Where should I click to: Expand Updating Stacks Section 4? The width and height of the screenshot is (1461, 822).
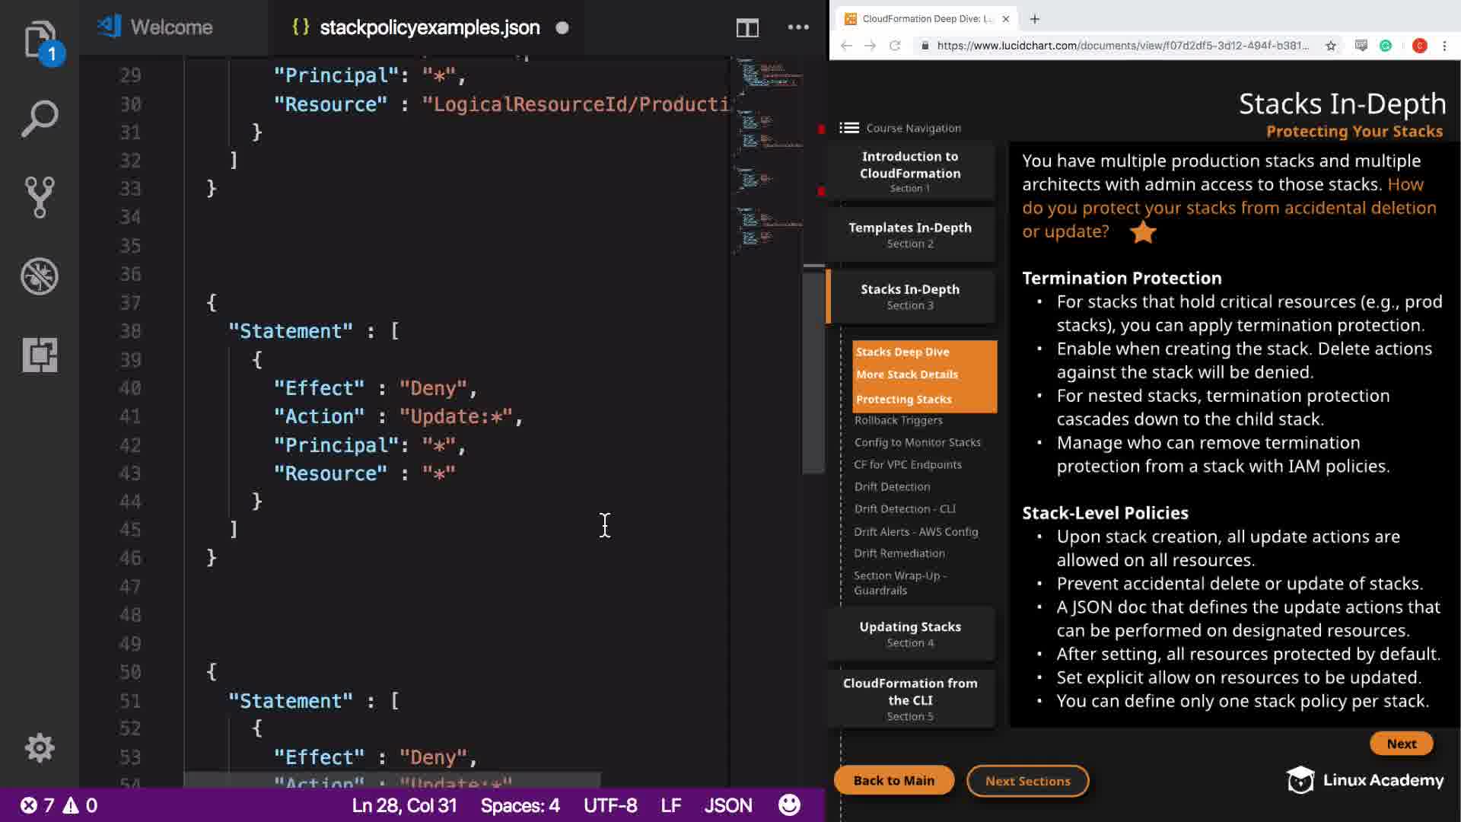click(x=909, y=633)
